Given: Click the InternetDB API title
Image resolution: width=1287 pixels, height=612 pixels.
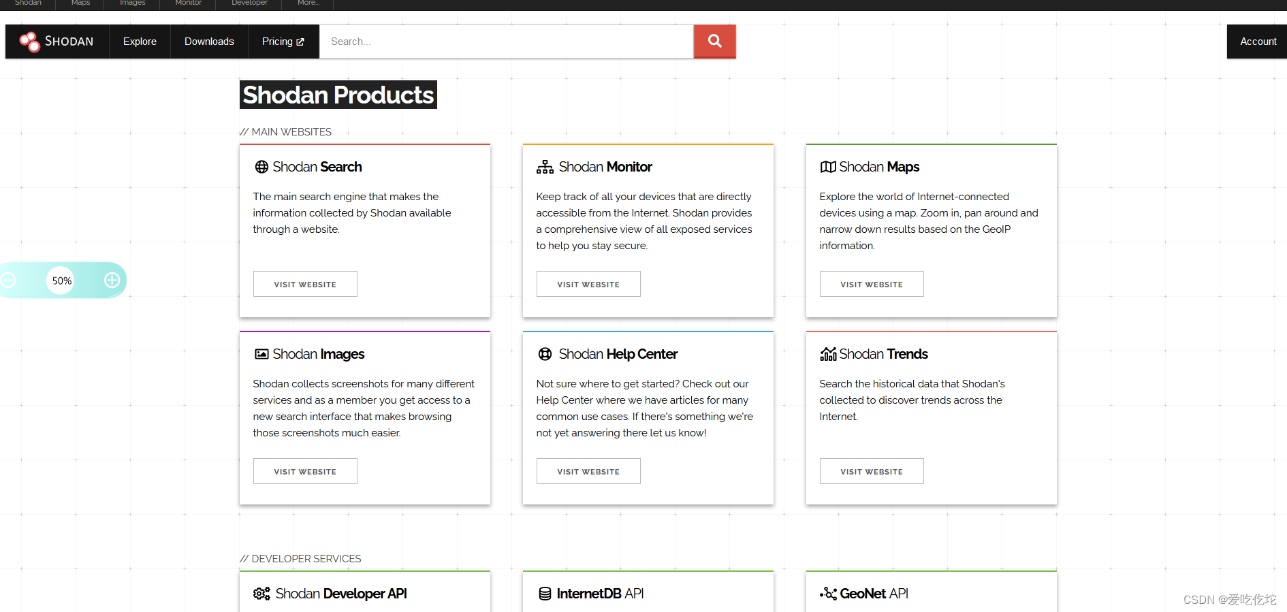Looking at the screenshot, I should click(600, 594).
